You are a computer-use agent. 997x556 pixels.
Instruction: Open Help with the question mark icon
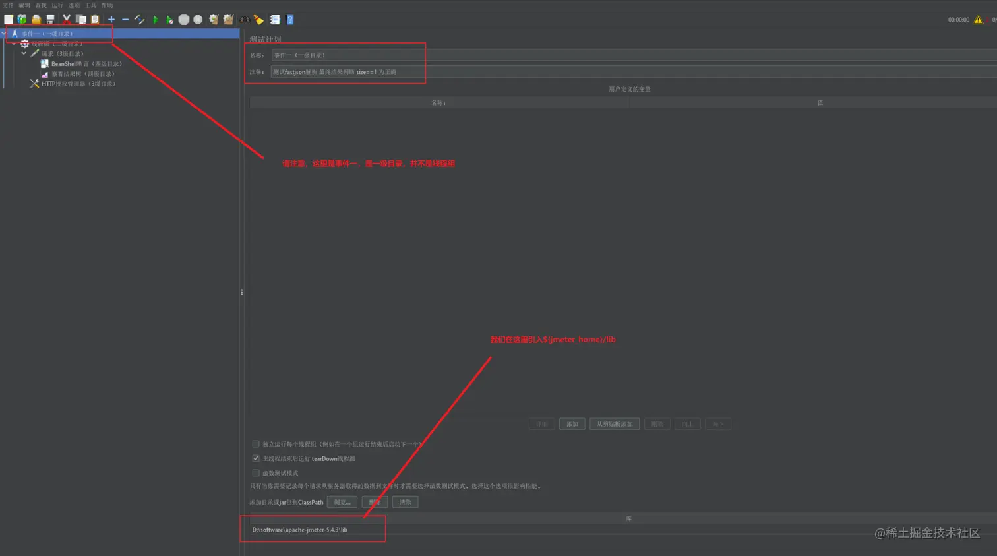[x=289, y=20]
